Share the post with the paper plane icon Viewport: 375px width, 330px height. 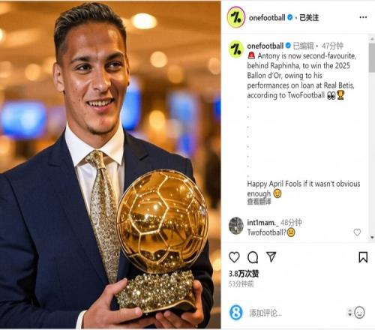click(271, 256)
